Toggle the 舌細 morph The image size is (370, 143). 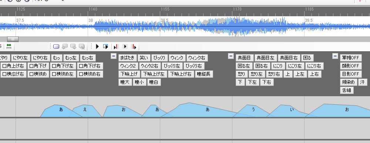(347, 90)
